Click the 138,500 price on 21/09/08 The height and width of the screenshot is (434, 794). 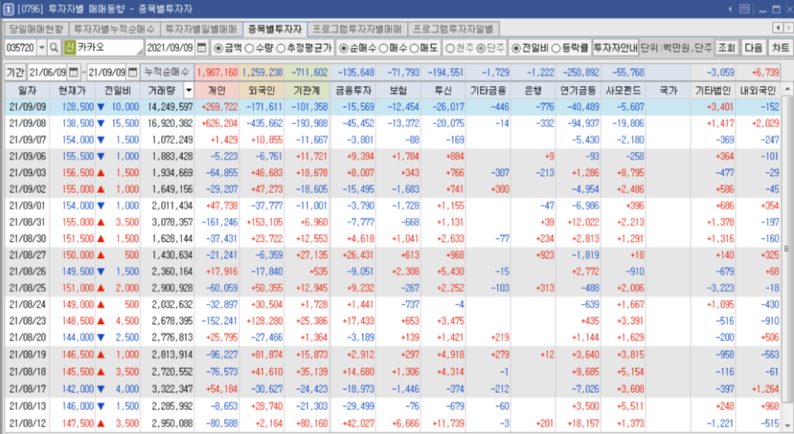pos(78,123)
